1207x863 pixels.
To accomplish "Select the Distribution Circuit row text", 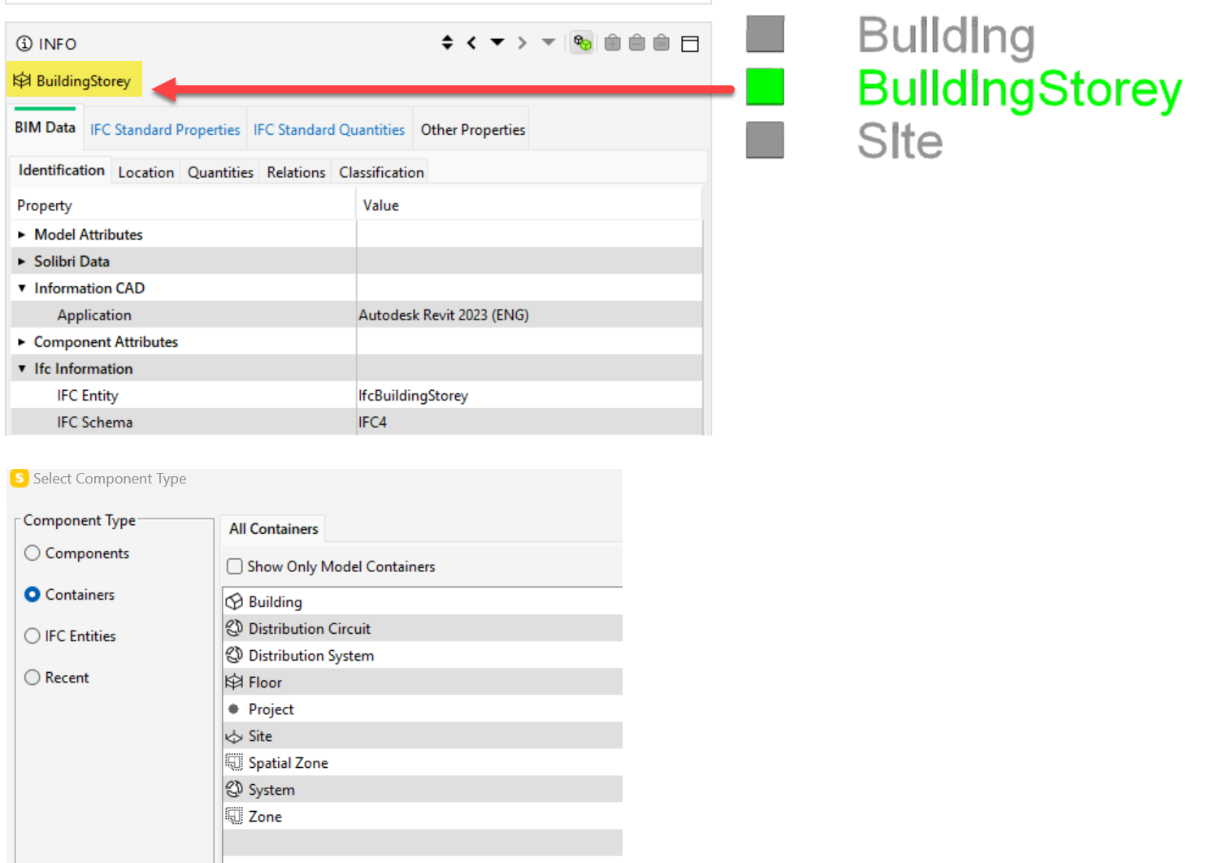I will pos(310,629).
